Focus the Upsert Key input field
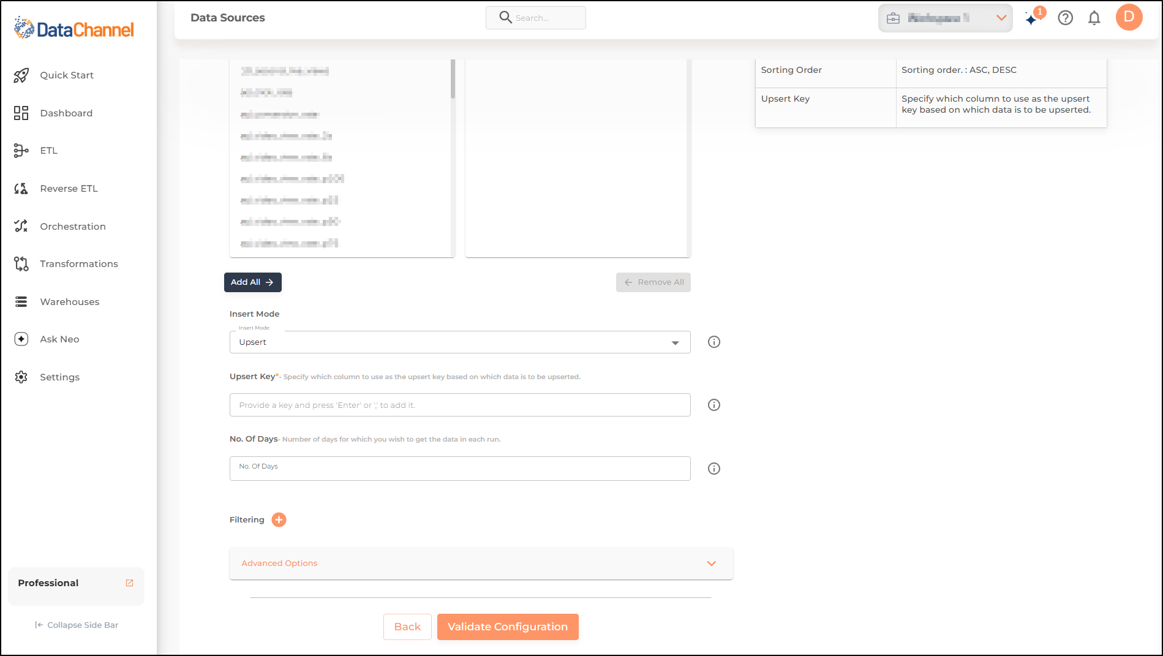The image size is (1163, 656). (x=460, y=405)
